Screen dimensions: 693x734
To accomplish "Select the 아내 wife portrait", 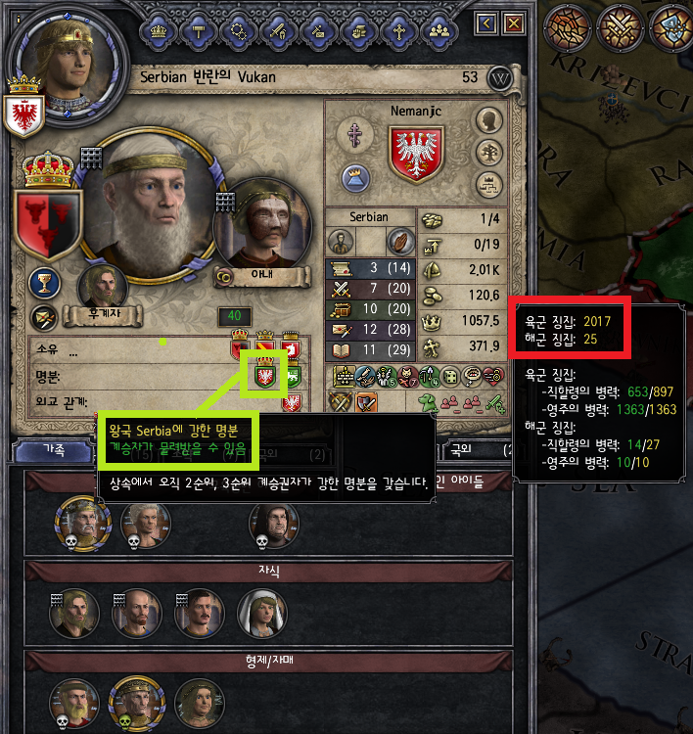I will [262, 225].
